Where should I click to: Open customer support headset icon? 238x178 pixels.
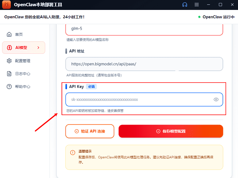(185, 5)
